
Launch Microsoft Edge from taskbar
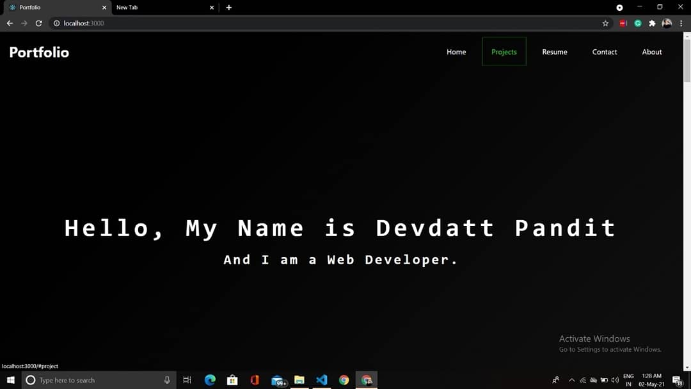tap(210, 380)
